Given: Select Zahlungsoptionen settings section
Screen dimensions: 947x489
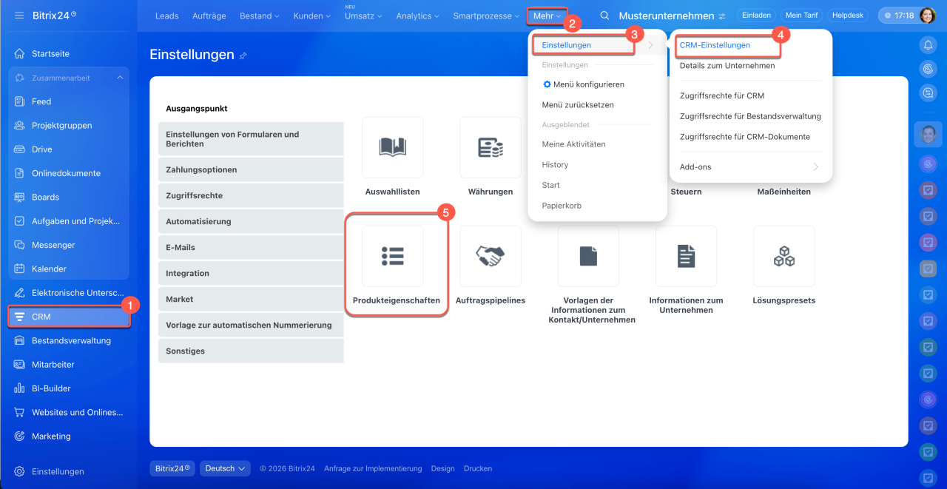Looking at the screenshot, I should point(251,169).
